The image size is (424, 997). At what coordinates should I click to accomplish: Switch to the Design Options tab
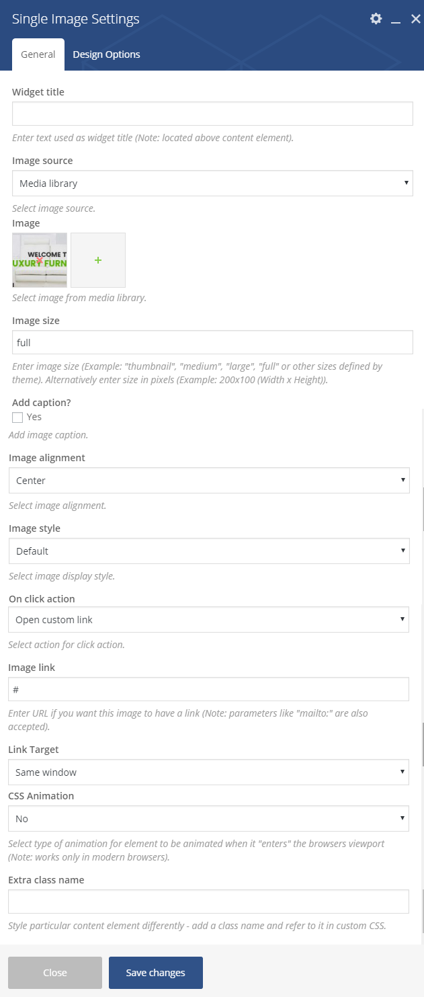pyautogui.click(x=106, y=54)
